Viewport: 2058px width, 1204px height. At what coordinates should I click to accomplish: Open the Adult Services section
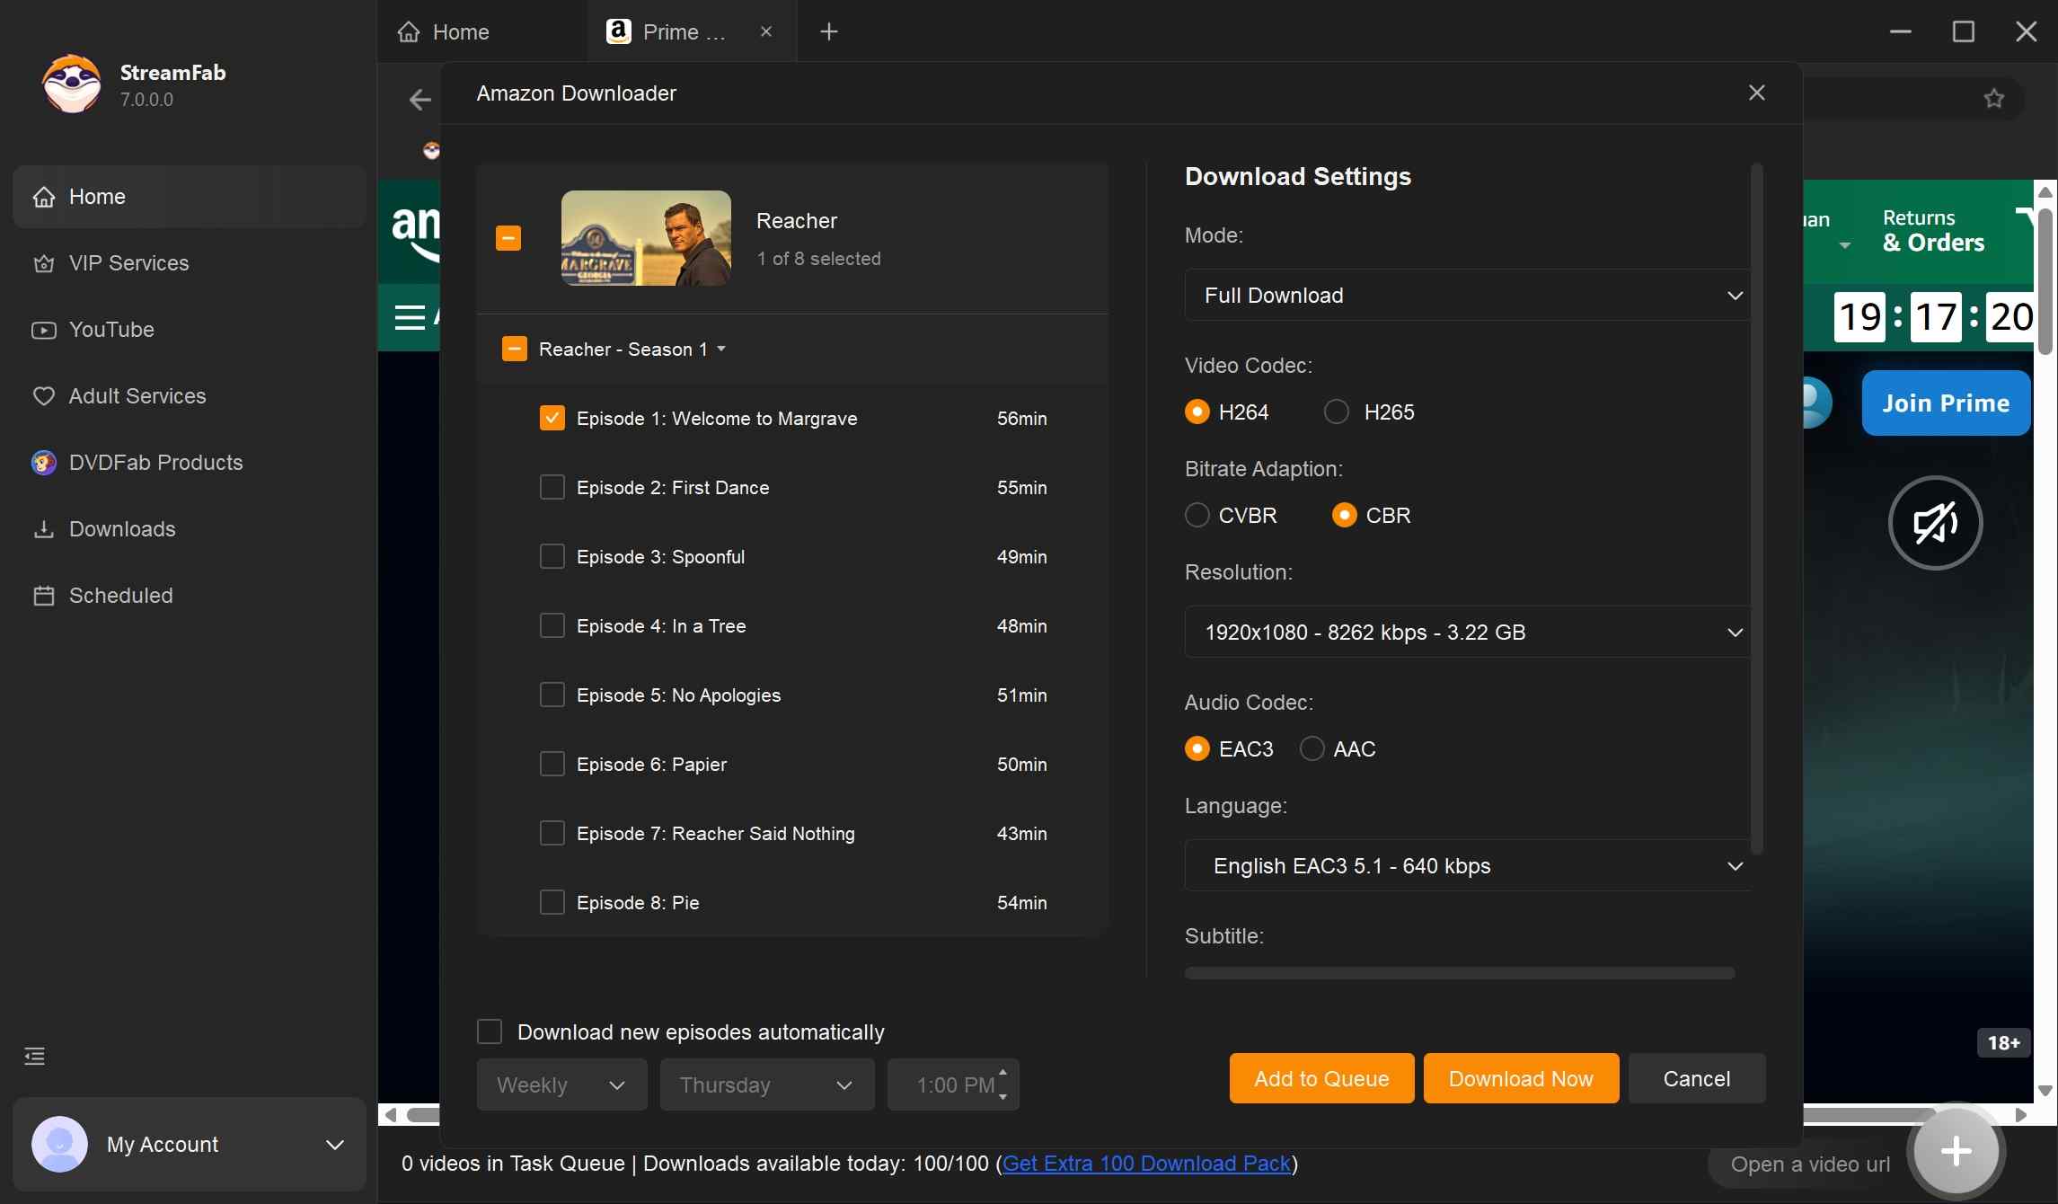[137, 395]
